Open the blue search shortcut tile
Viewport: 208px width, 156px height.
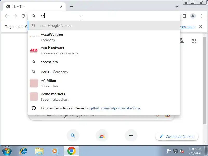(x=73, y=135)
